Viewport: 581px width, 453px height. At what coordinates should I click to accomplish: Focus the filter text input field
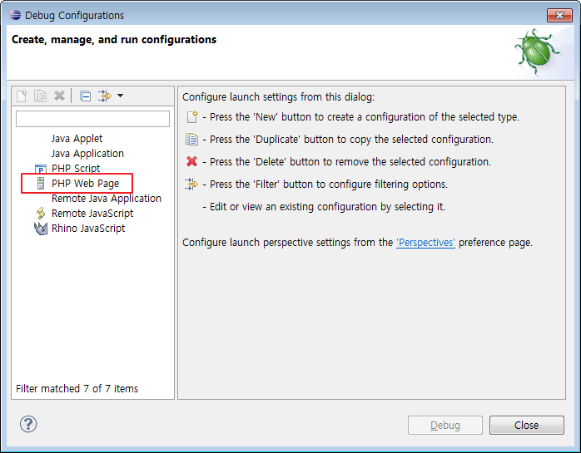(x=92, y=119)
